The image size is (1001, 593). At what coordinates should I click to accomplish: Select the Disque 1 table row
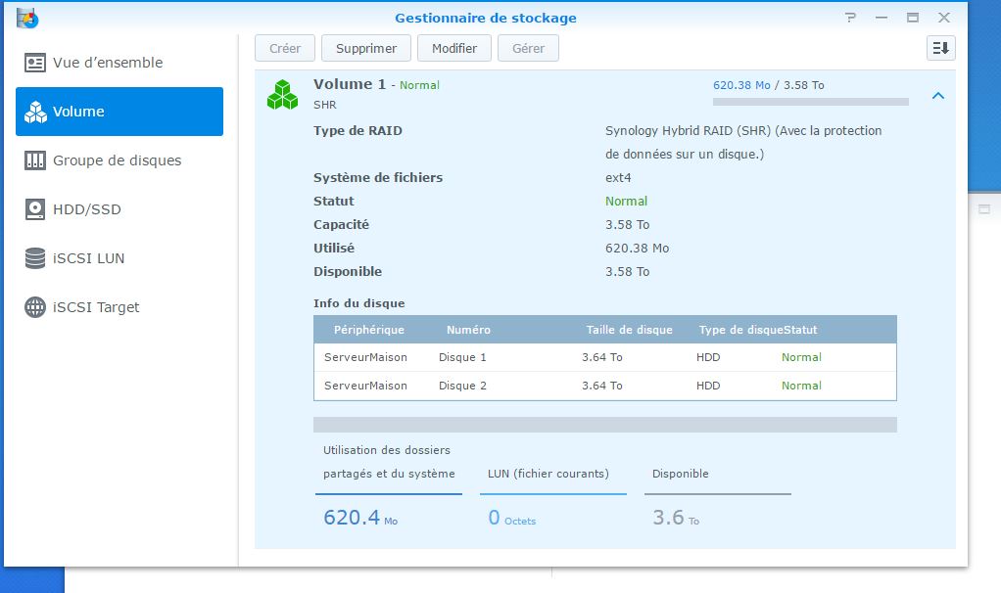pyautogui.click(x=604, y=357)
